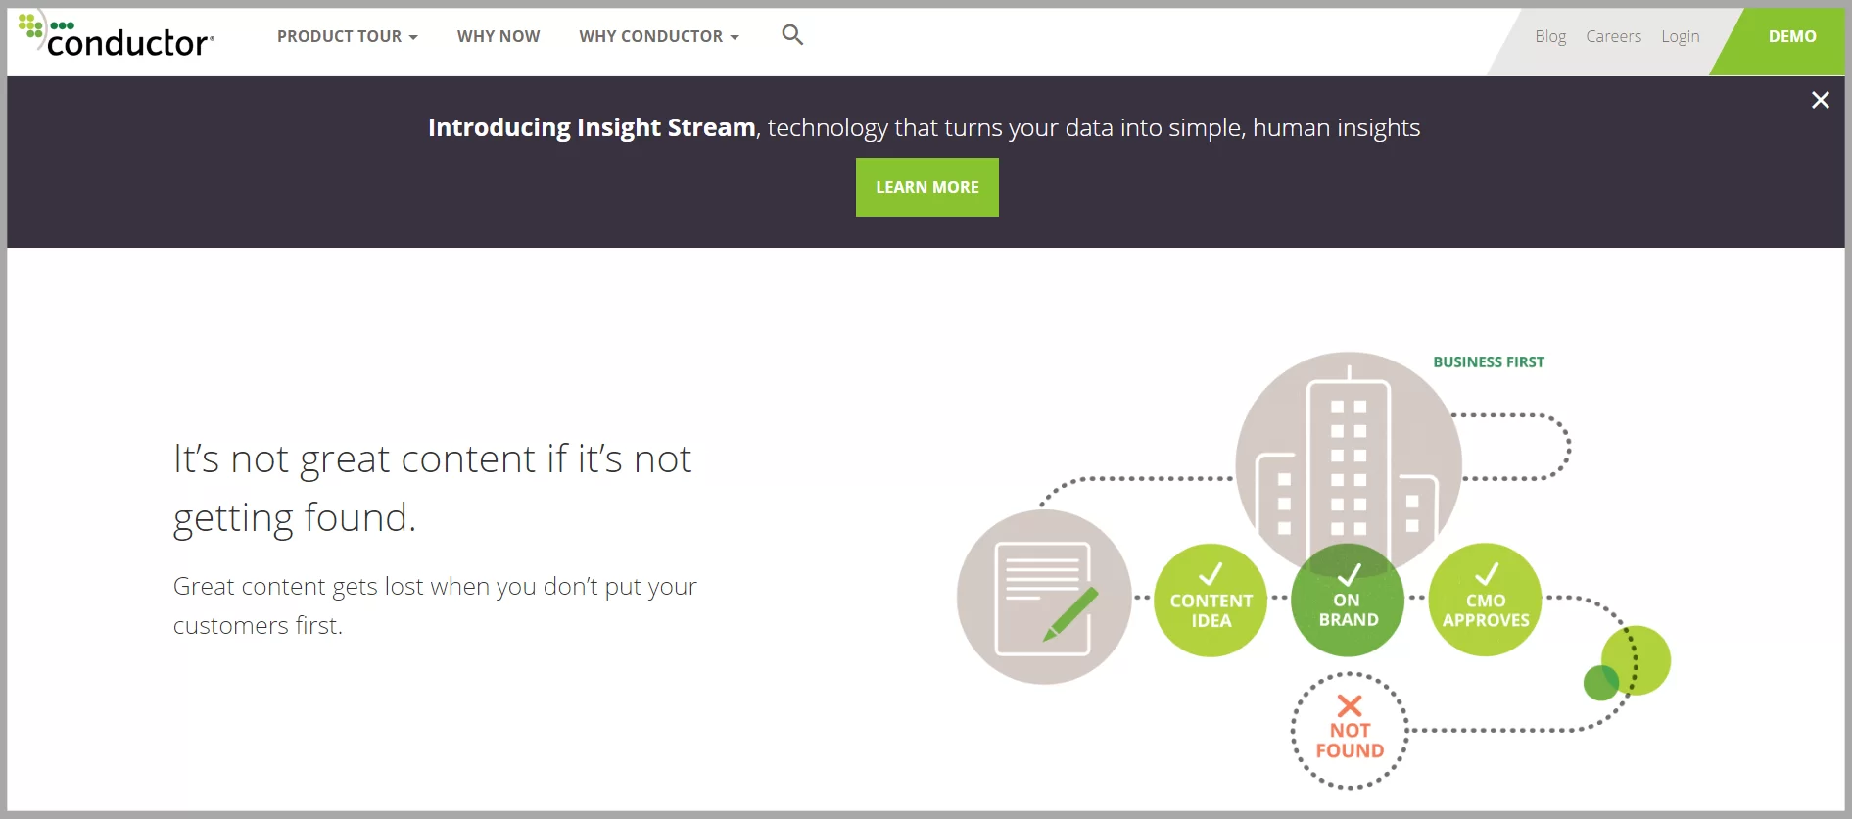Click the green Demo button

click(1791, 36)
